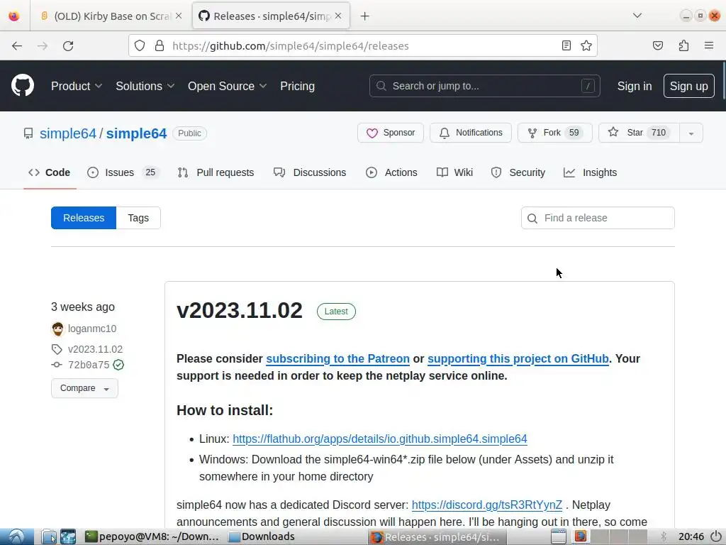
Task: Go back with browser back arrow
Action: (x=17, y=46)
